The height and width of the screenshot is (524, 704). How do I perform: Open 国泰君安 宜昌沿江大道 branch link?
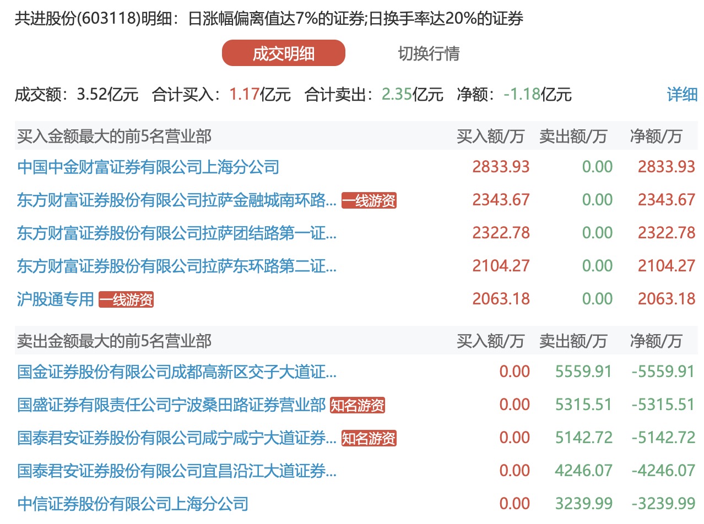[x=177, y=472]
